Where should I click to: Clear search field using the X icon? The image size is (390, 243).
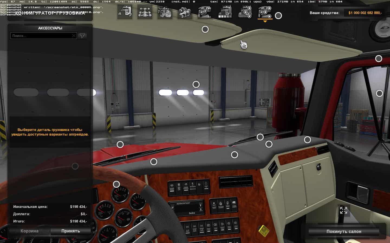click(x=74, y=36)
